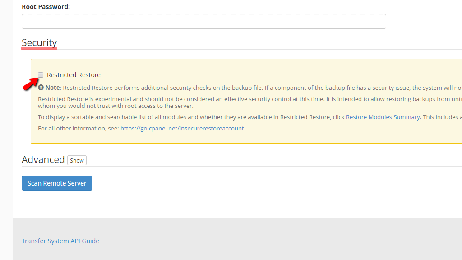
Task: Click the Scan Remote Server button
Action: 57,183
